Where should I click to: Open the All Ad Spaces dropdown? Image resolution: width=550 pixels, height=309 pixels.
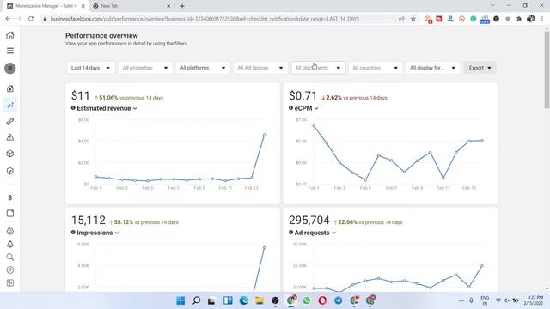[x=260, y=68]
